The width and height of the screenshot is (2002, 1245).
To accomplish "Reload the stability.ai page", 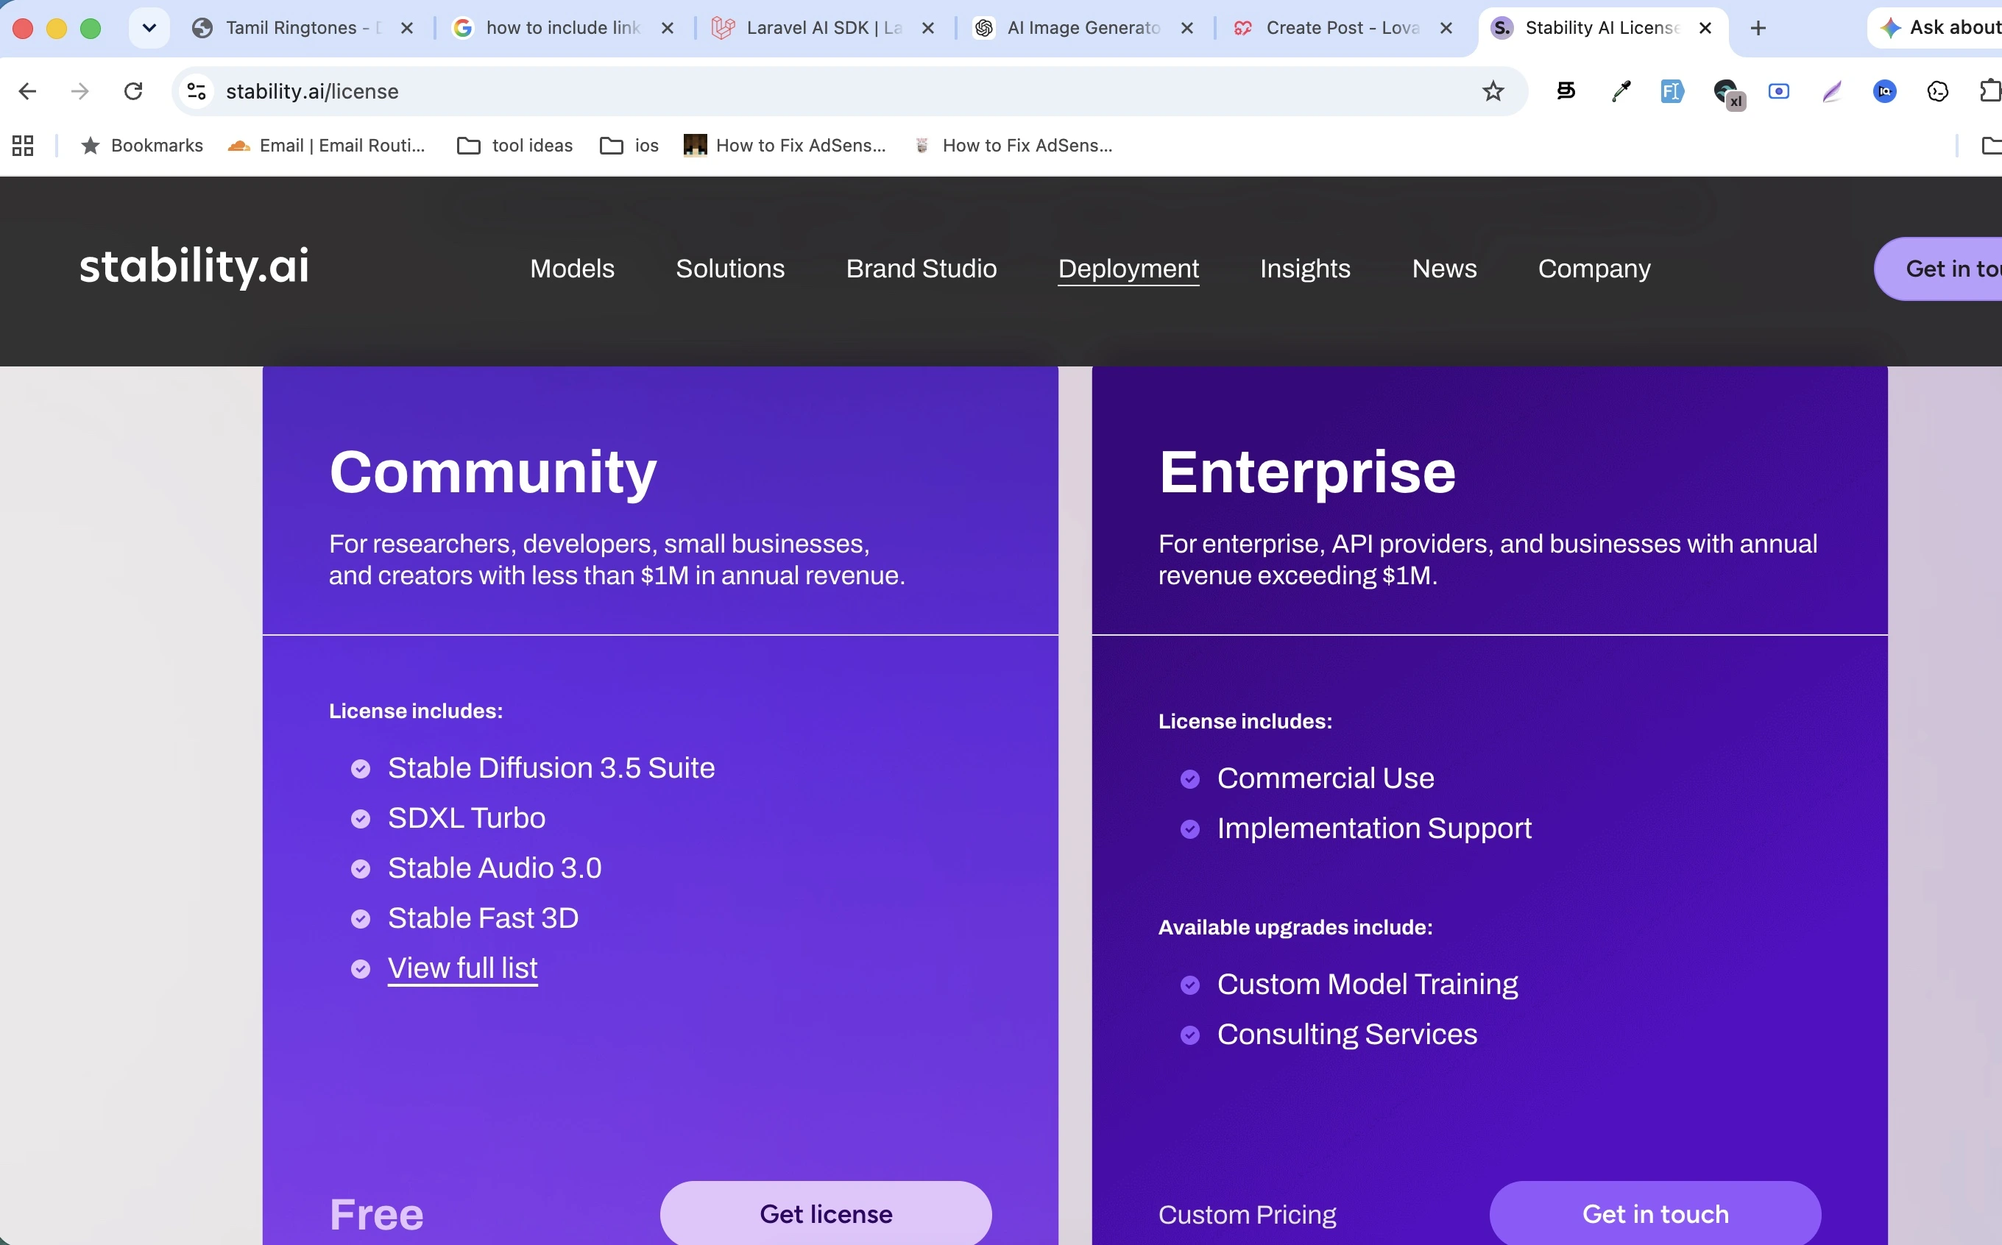I will click(x=133, y=91).
